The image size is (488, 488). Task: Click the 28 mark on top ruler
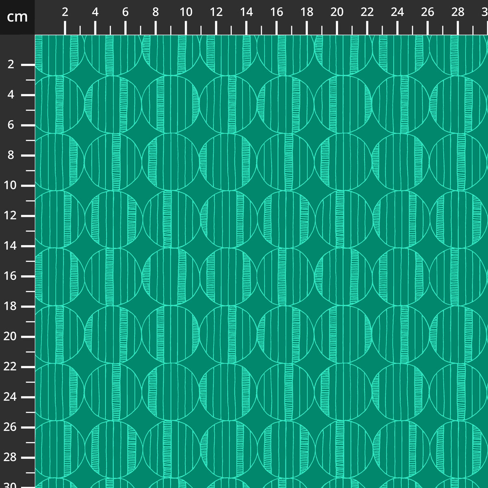(x=457, y=12)
